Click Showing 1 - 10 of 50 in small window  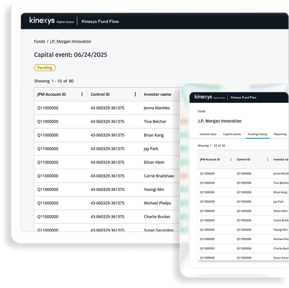pyautogui.click(x=211, y=146)
